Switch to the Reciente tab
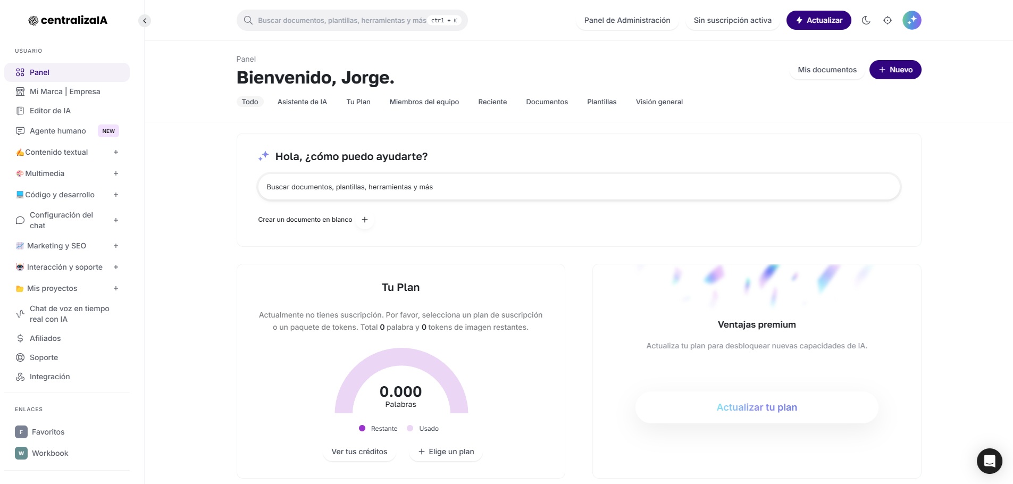 coord(492,102)
